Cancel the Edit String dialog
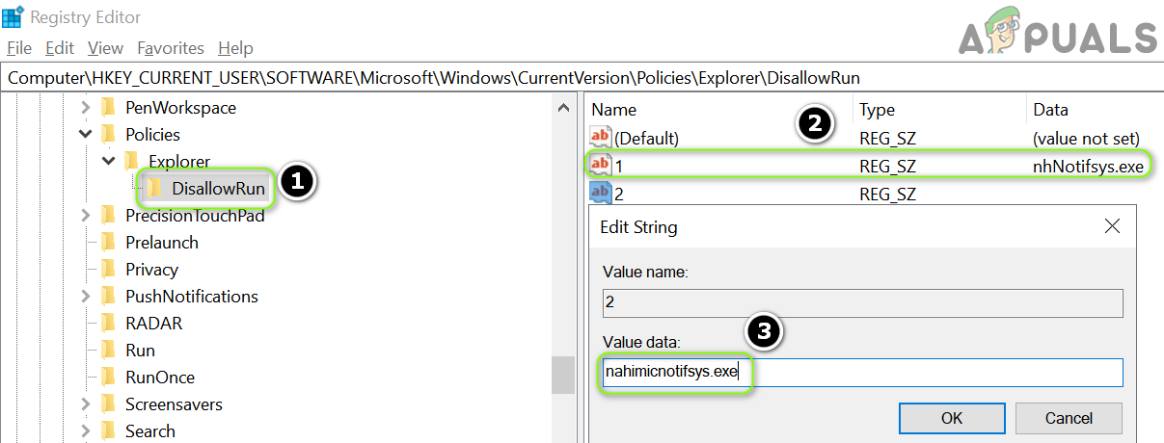The width and height of the screenshot is (1164, 443). 1069,418
